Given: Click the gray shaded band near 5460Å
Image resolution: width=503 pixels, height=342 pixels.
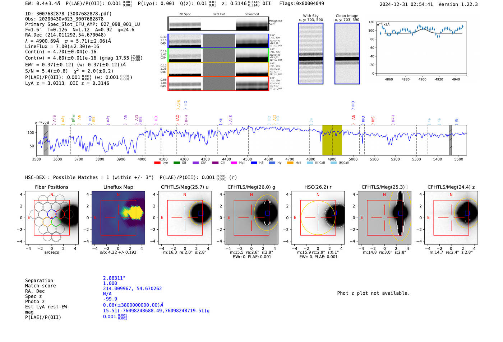Looking at the screenshot, I should click(x=451, y=140).
